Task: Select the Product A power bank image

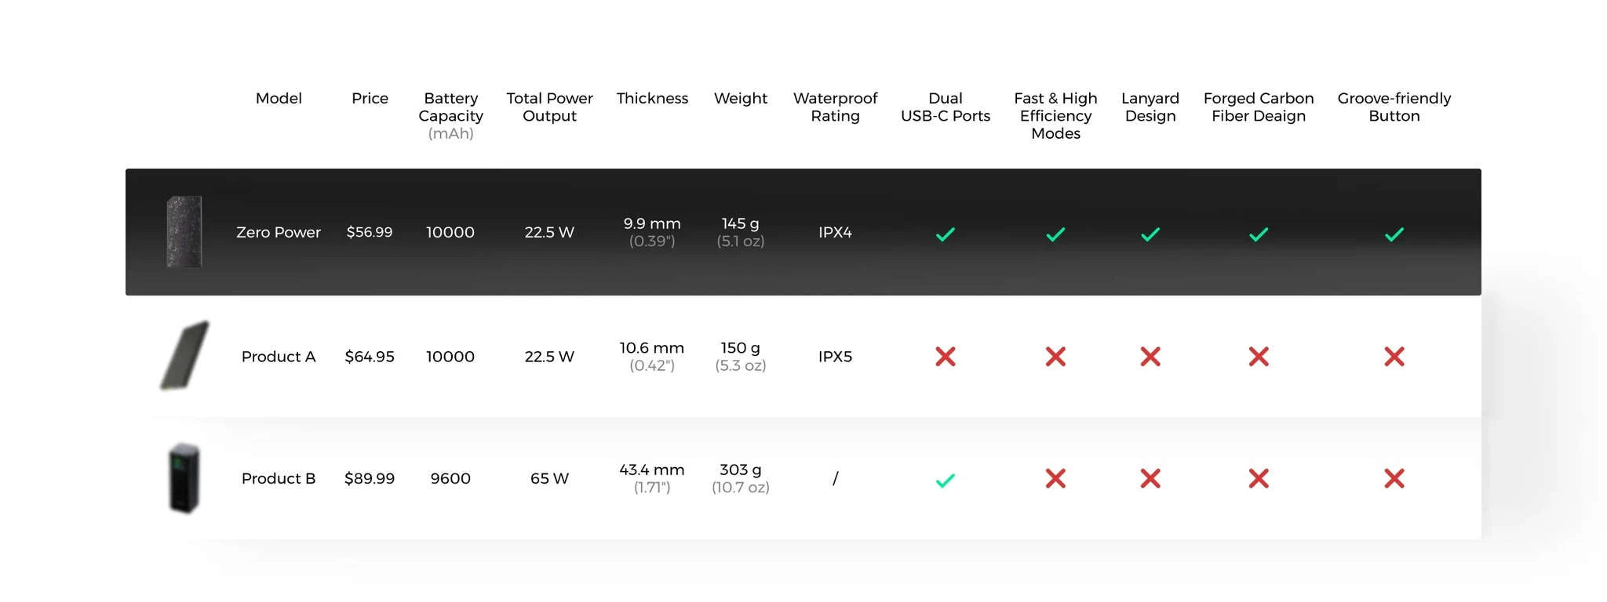Action: pyautogui.click(x=184, y=355)
